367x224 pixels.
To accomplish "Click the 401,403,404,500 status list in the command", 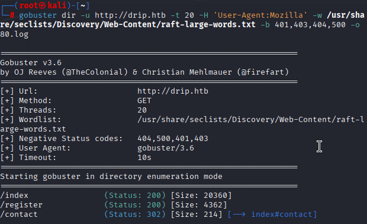I will [x=310, y=25].
